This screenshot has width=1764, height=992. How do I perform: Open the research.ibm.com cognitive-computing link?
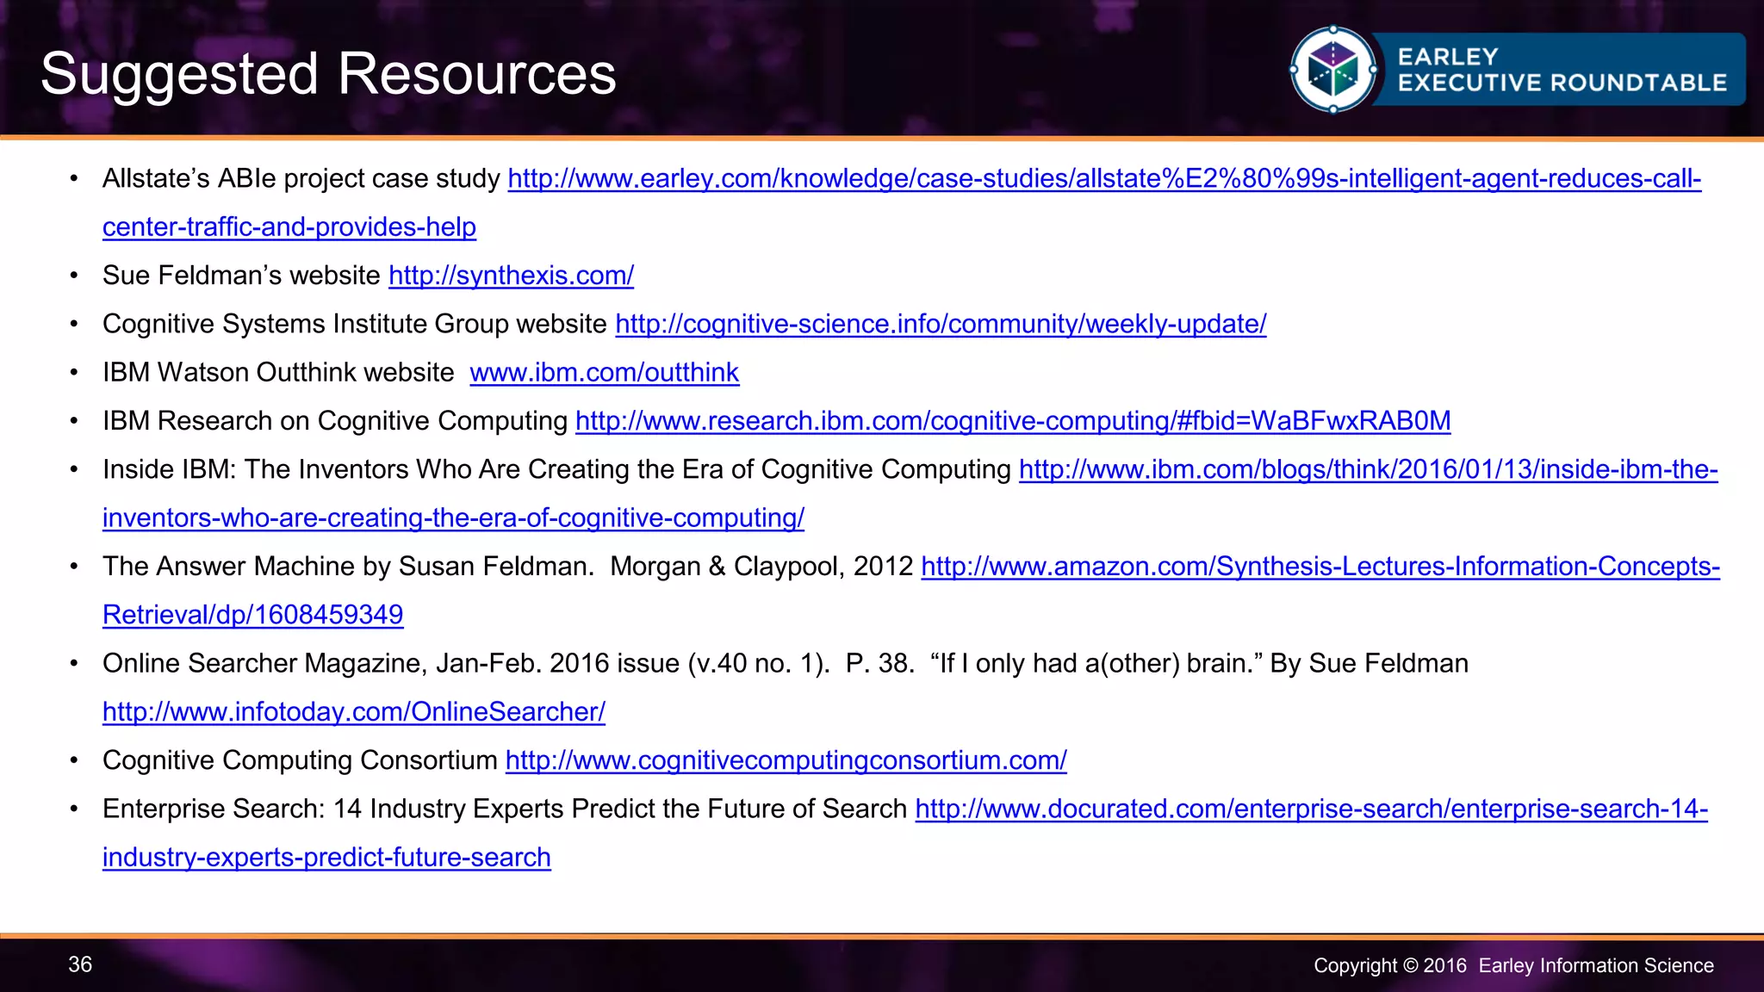1013,420
